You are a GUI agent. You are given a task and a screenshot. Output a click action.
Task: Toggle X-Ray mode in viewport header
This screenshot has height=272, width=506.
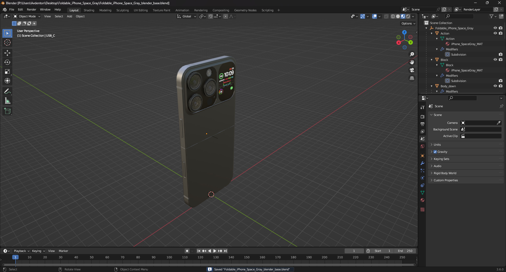(x=386, y=16)
